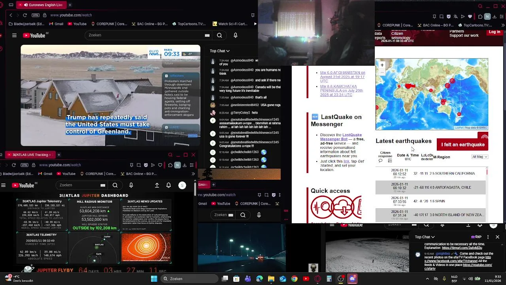Viewport: 506px width, 285px height.
Task: Open Gmail bookmark in Euronews window
Action: click(x=56, y=24)
